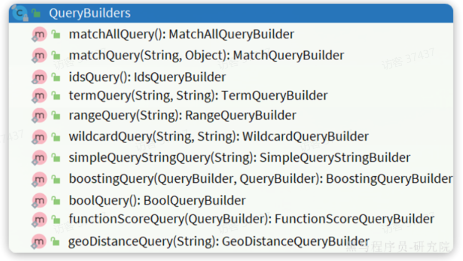The image size is (463, 261).
Task: Select simpleQueryStringQuery(String) method entry
Action: click(240, 158)
